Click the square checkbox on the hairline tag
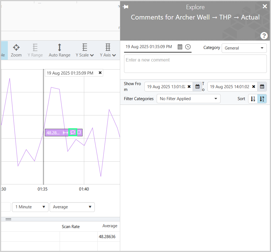 click(x=79, y=132)
